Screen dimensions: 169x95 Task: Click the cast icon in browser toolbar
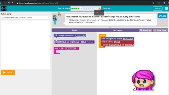click(x=159, y=3)
